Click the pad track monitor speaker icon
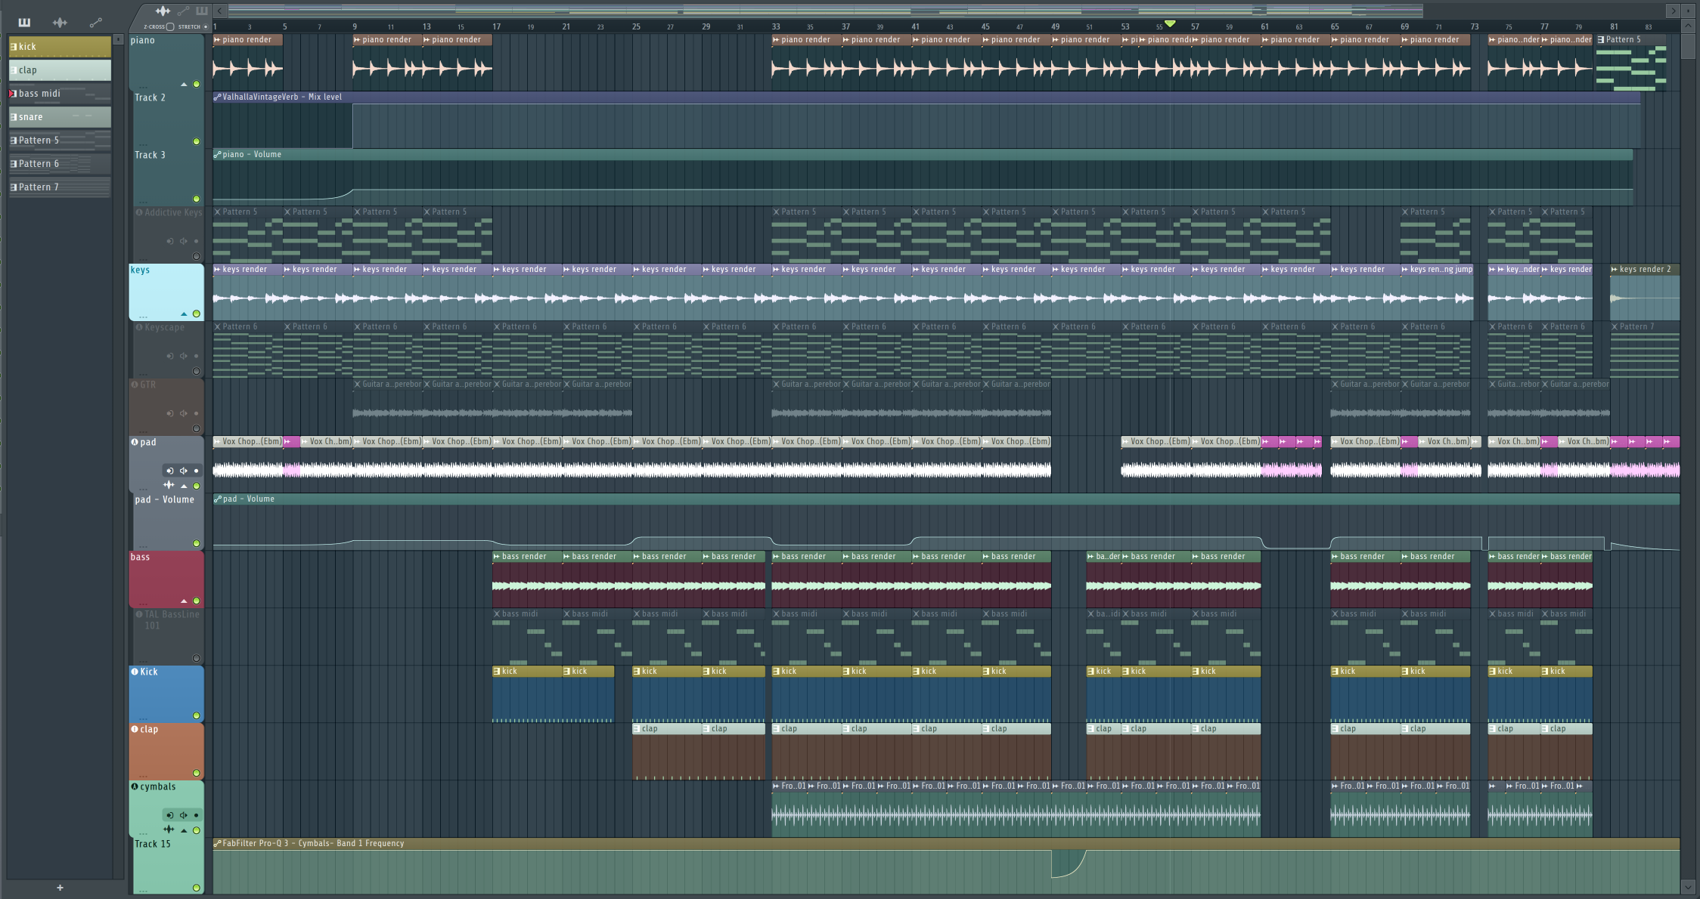Image resolution: width=1700 pixels, height=899 pixels. click(x=183, y=471)
